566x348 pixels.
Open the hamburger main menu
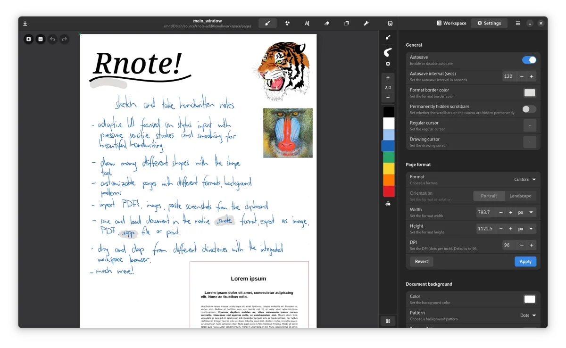(x=518, y=23)
